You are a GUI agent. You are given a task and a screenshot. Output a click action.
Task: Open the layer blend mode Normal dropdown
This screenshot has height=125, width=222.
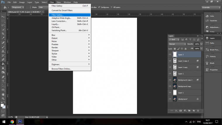point(177,44)
